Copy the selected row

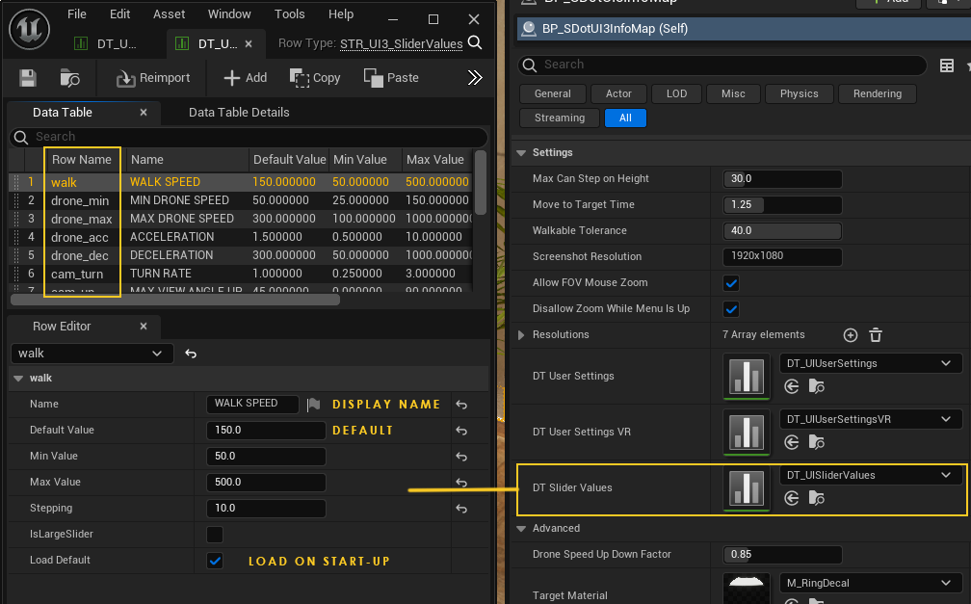pos(315,78)
